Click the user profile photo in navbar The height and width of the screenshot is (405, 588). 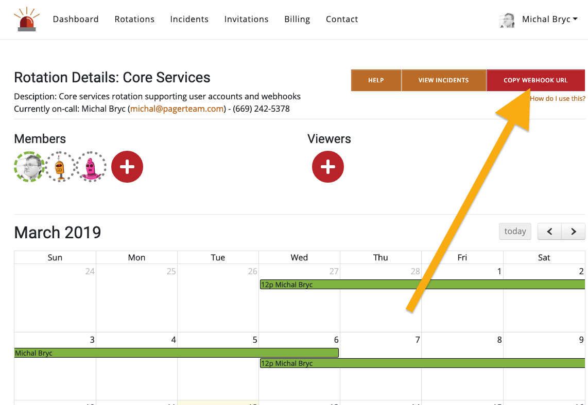click(507, 20)
